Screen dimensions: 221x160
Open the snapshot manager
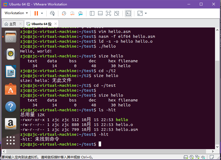click(x=80, y=13)
